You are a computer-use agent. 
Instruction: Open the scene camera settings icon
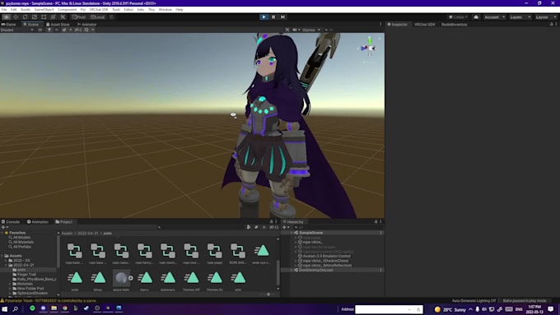(296, 30)
